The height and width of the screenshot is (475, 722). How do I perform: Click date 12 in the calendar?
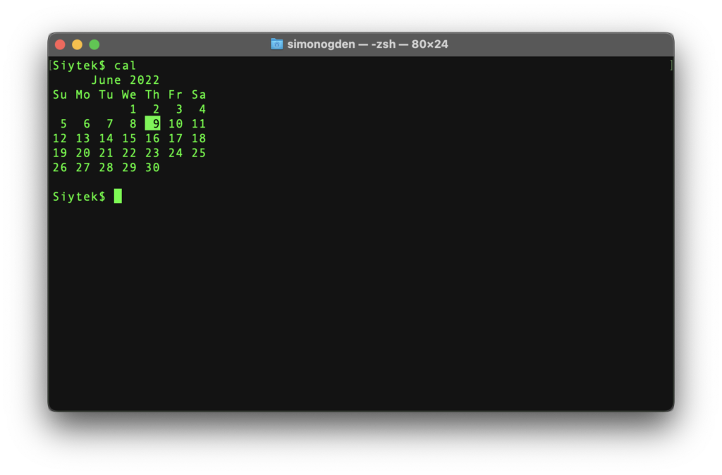pos(60,139)
